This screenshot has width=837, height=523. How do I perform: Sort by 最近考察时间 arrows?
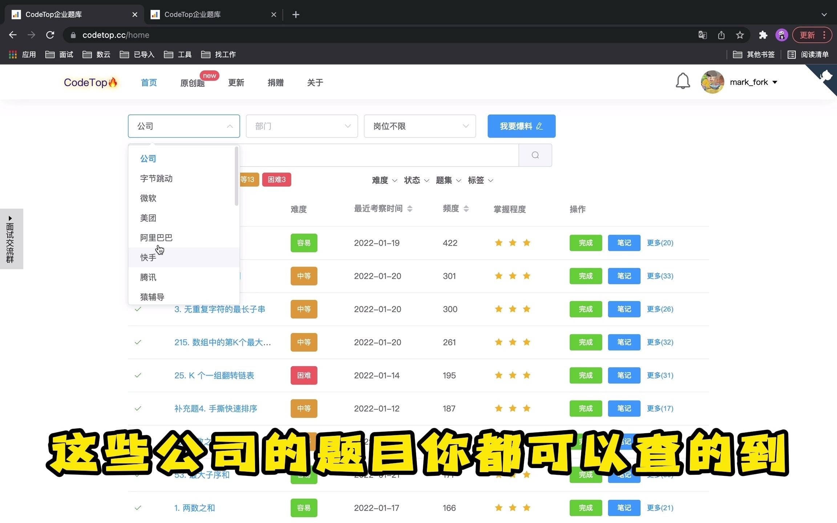click(410, 208)
